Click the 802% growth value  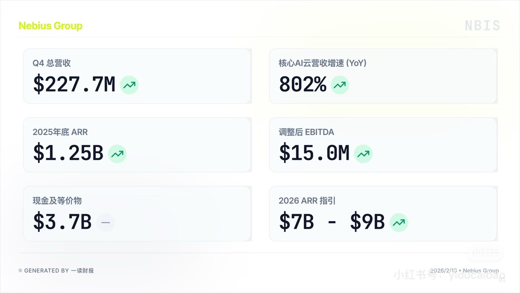(302, 85)
